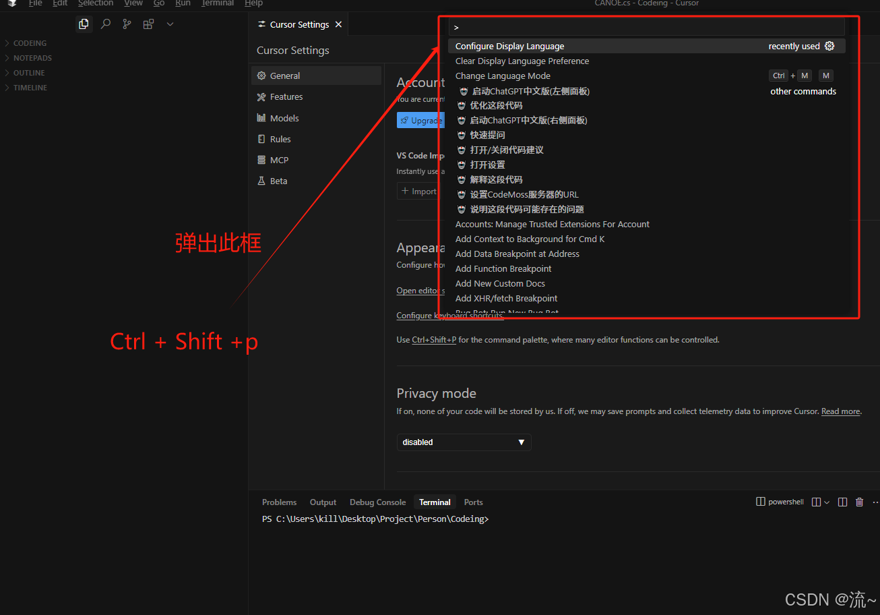Expand the TIMELINE section

(30, 88)
